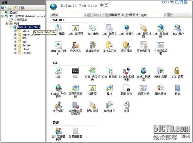
Task: Open IIS 授权规则 icon
Action: point(92,107)
